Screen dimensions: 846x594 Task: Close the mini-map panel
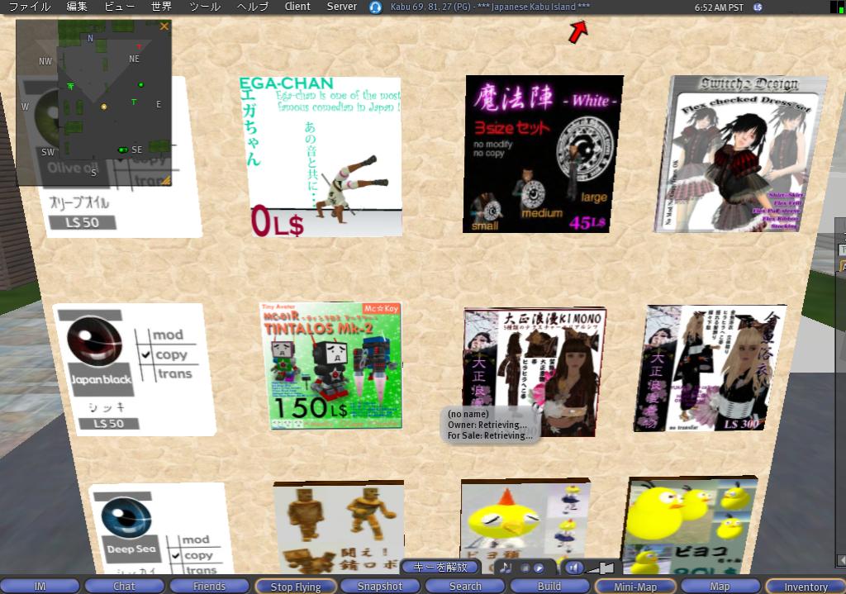click(x=164, y=26)
